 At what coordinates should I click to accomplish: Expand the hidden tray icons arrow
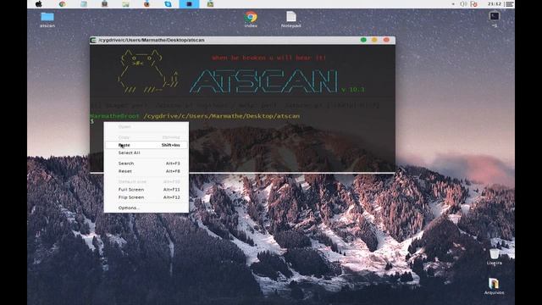pyautogui.click(x=453, y=4)
